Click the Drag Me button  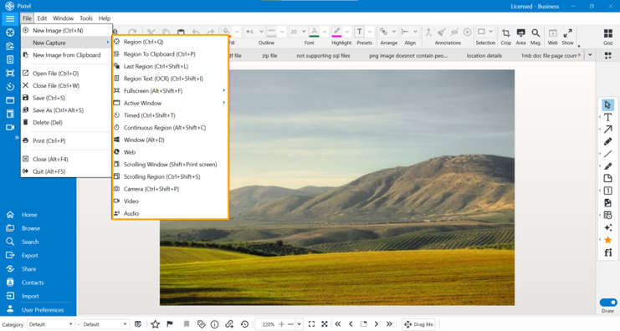click(x=418, y=324)
